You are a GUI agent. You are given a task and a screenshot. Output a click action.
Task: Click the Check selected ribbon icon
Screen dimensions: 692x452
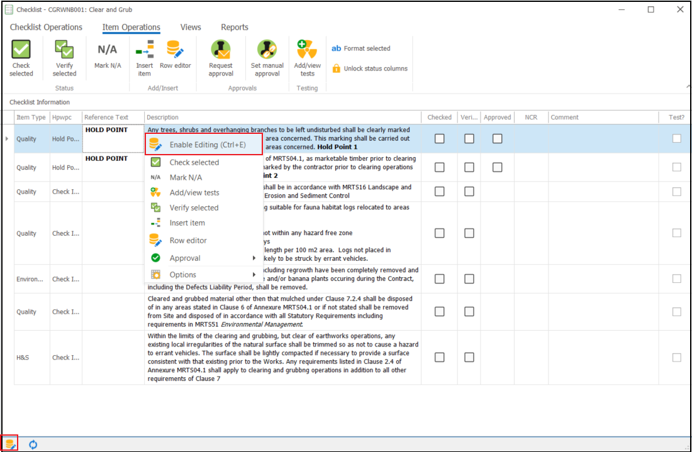21,49
